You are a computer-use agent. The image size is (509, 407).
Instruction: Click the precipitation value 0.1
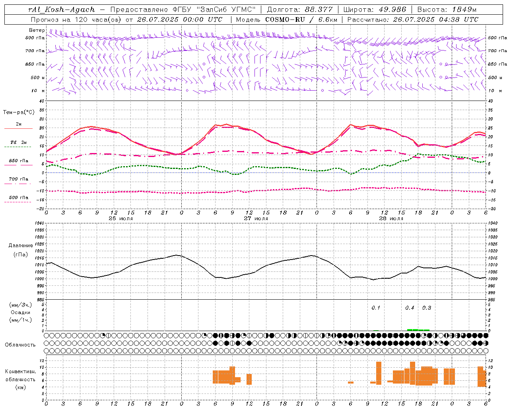coord(376,308)
